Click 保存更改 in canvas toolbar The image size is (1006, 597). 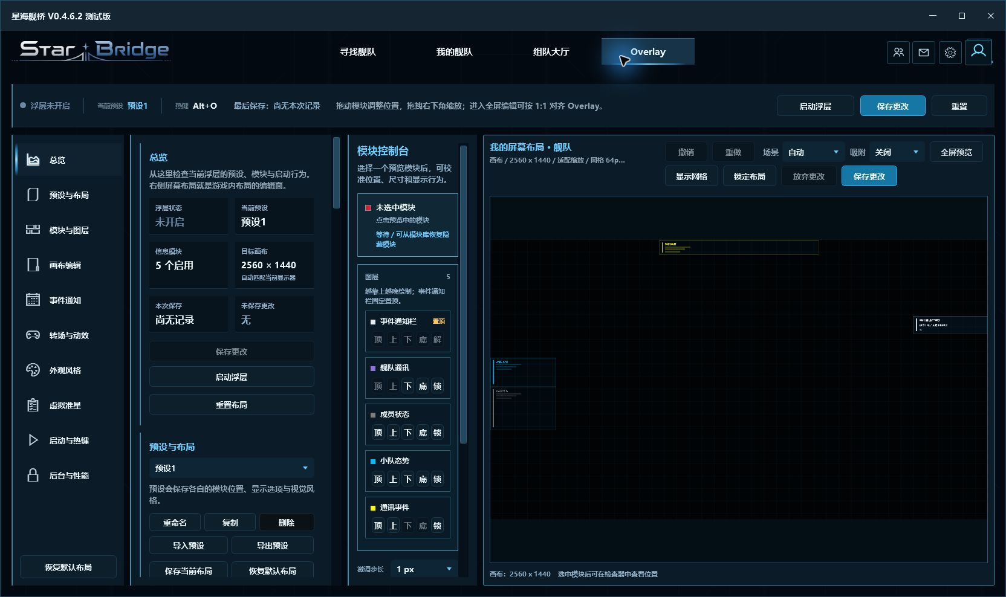(869, 176)
